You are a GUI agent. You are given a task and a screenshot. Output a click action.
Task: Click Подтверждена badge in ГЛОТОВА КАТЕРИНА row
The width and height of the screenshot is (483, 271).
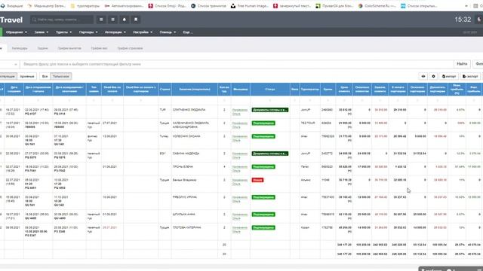pyautogui.click(x=263, y=227)
